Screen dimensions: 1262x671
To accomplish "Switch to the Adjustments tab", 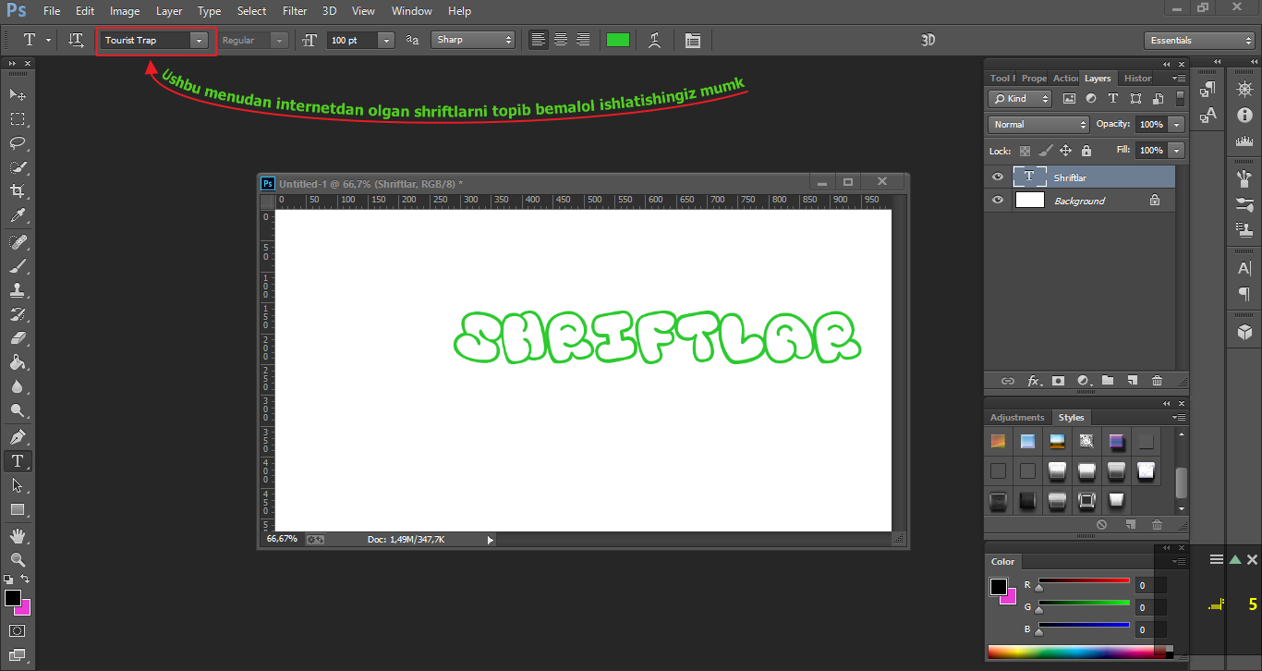I will pyautogui.click(x=1017, y=418).
